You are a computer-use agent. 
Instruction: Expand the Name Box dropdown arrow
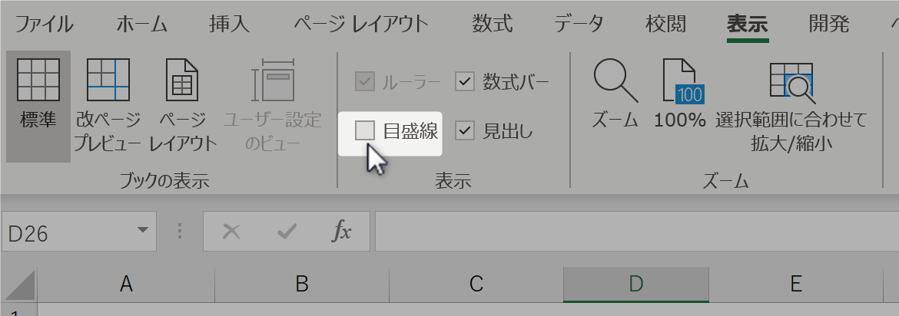pos(142,231)
